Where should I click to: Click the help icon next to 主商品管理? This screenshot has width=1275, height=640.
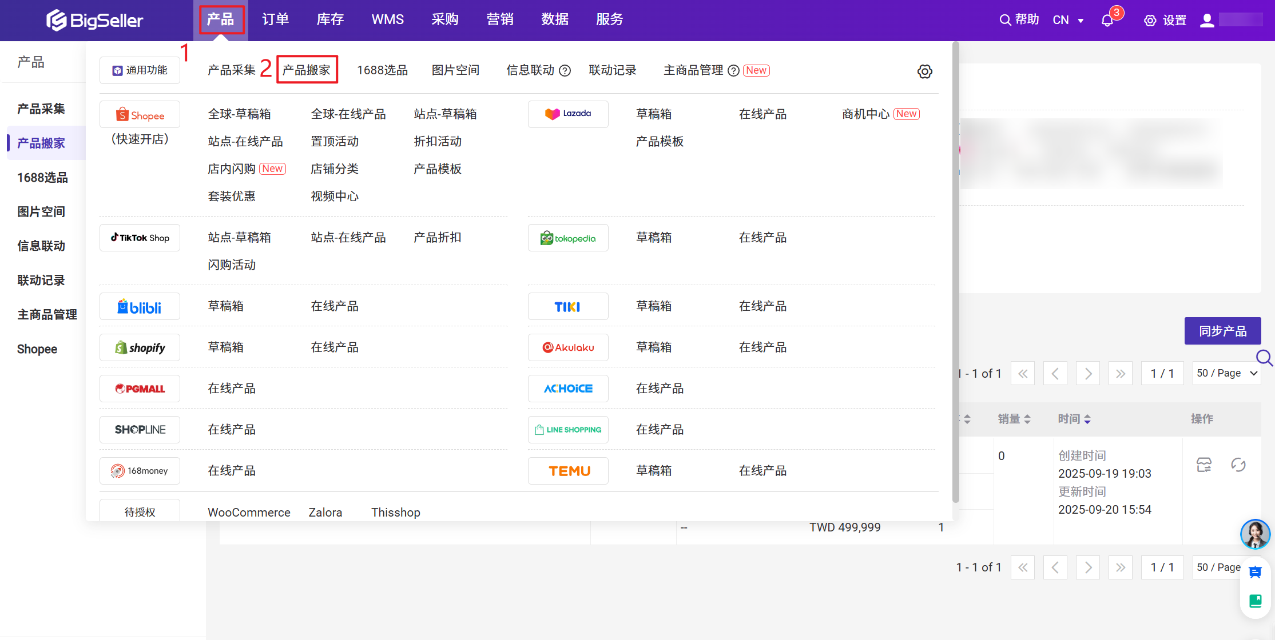733,71
